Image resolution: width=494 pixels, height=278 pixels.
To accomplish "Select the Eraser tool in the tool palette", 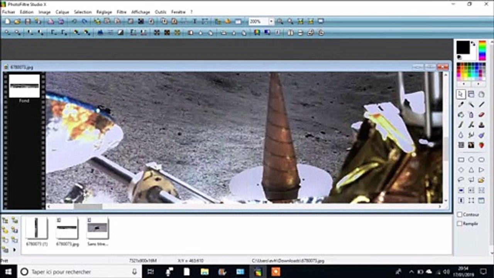I will coord(481,115).
